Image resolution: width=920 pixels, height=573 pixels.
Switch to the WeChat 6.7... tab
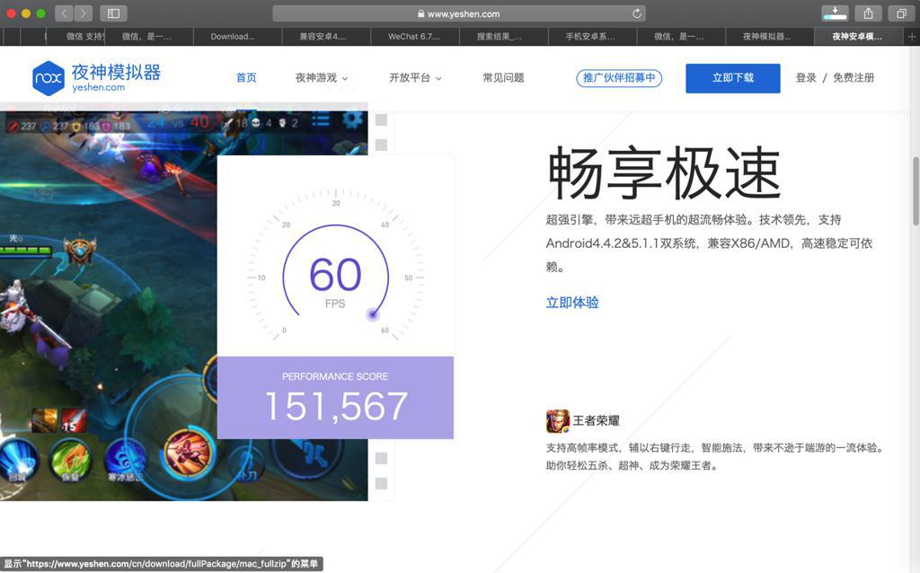(x=413, y=36)
